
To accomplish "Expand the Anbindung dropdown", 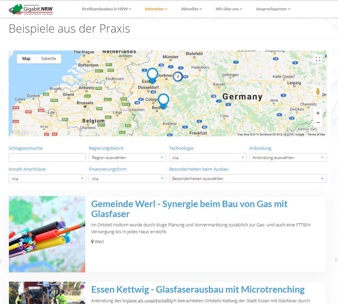I will click(288, 158).
